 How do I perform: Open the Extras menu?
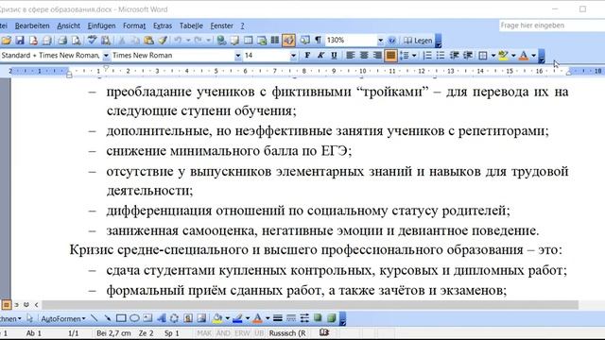[163, 25]
